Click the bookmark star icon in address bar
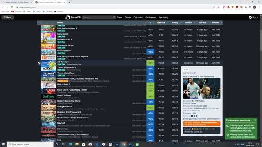 coord(218,7)
